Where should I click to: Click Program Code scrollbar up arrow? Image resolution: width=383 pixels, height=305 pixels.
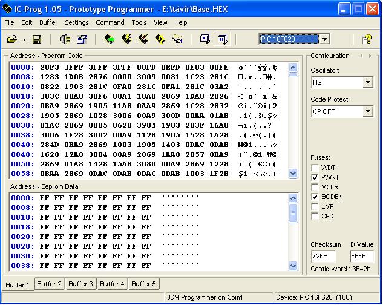click(x=293, y=67)
